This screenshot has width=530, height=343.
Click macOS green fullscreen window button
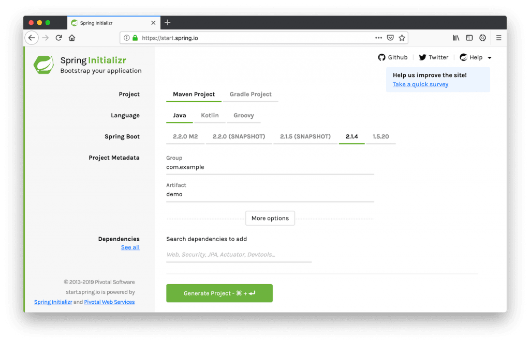pyautogui.click(x=48, y=23)
